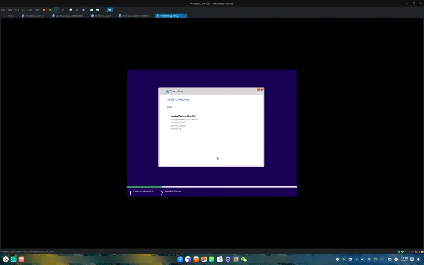The image size is (424, 265).
Task: Open the Calendar dock icon
Action: tap(220, 259)
